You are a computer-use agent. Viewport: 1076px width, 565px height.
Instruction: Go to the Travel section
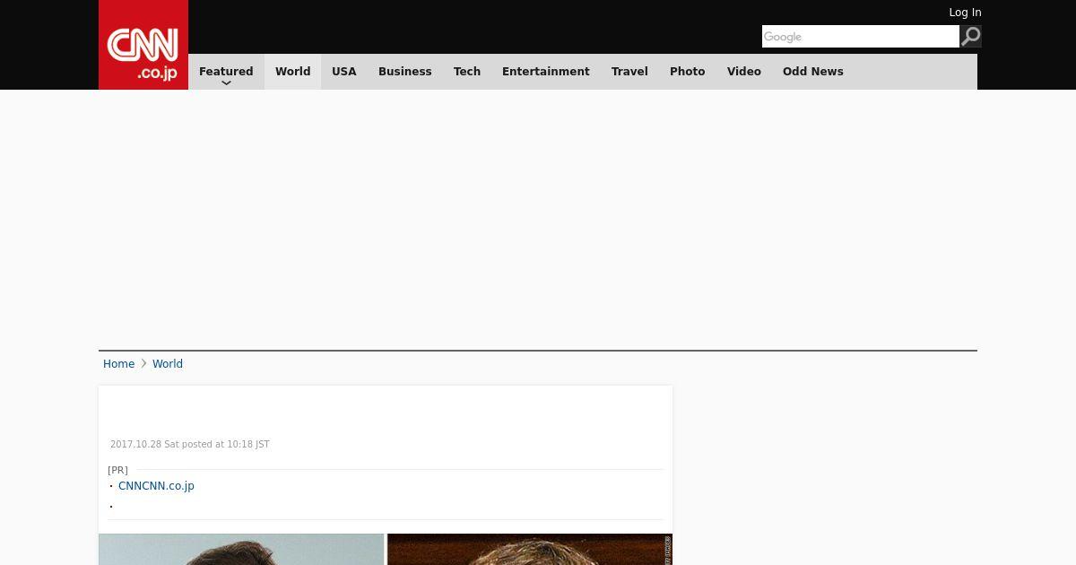click(x=629, y=72)
